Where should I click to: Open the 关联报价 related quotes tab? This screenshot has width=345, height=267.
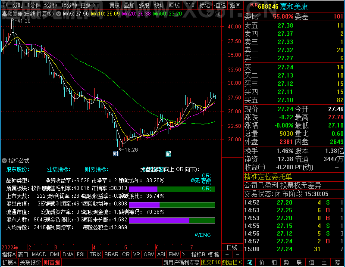click(x=30, y=262)
